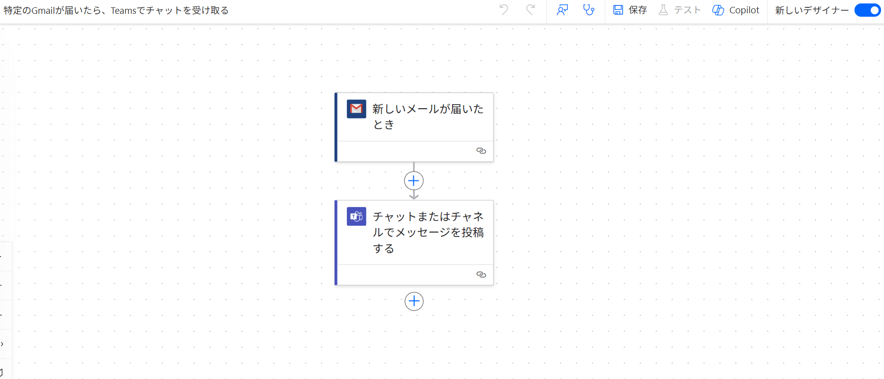
Task: Click the テスト button
Action: (680, 10)
